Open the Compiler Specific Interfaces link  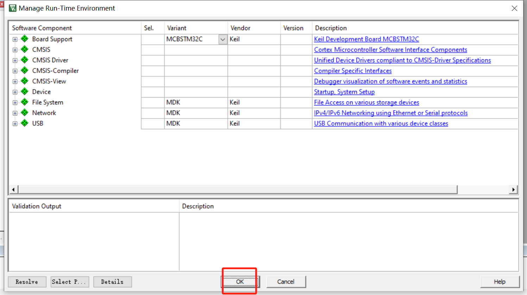point(353,71)
